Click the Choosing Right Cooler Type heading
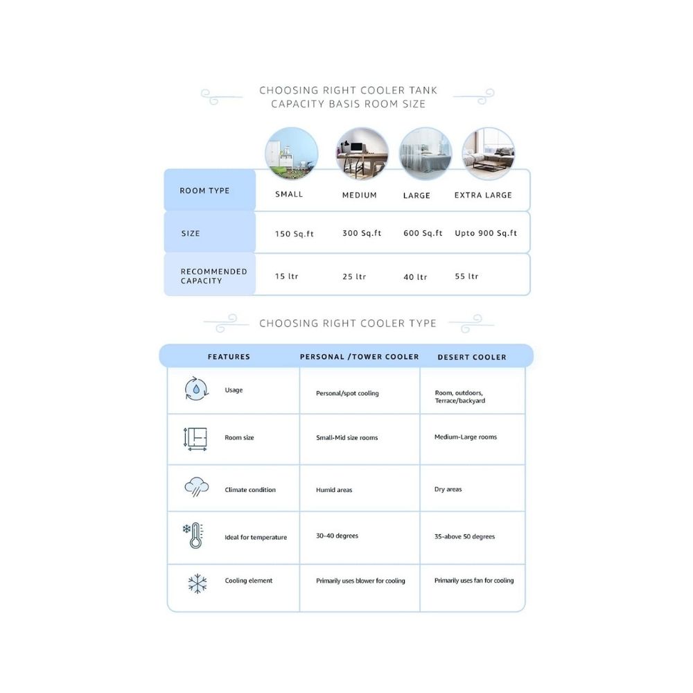The image size is (693, 693). [x=348, y=323]
